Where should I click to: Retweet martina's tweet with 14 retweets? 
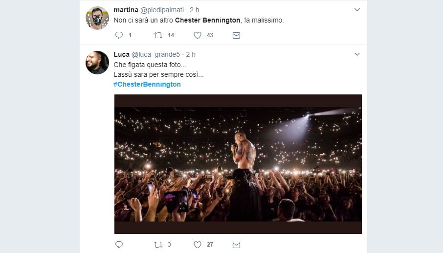158,35
